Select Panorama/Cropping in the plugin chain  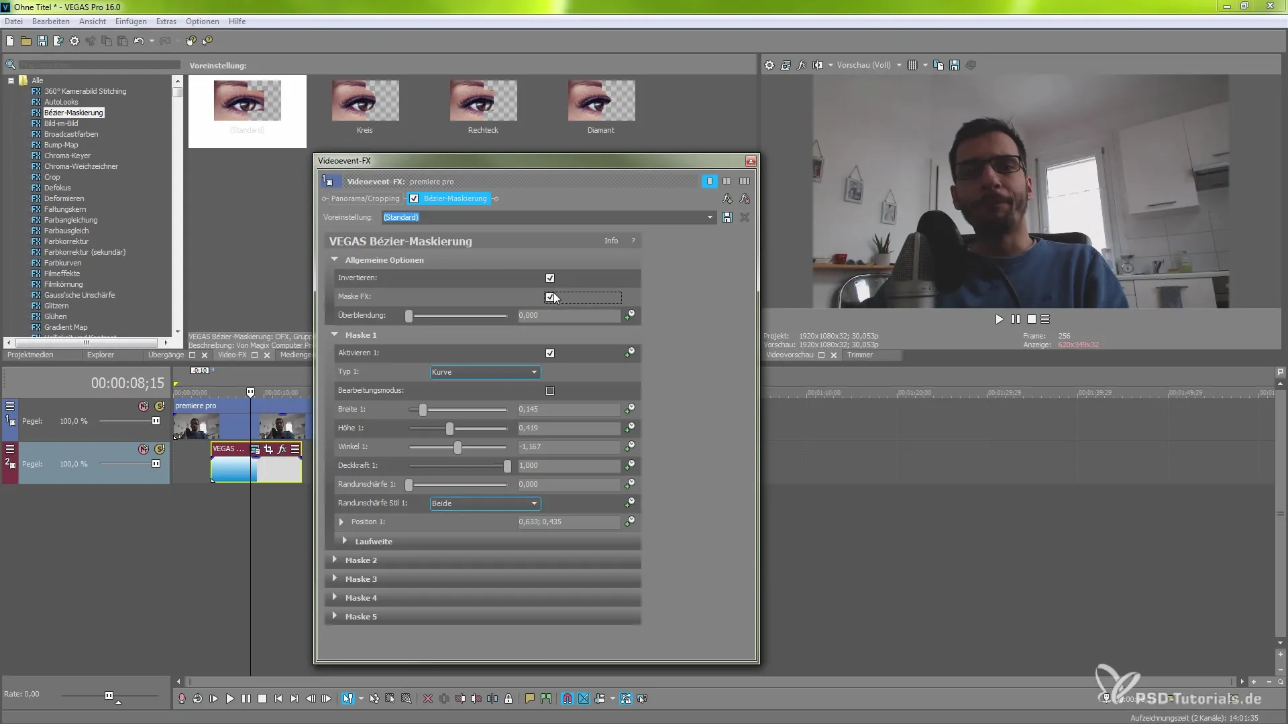[365, 198]
